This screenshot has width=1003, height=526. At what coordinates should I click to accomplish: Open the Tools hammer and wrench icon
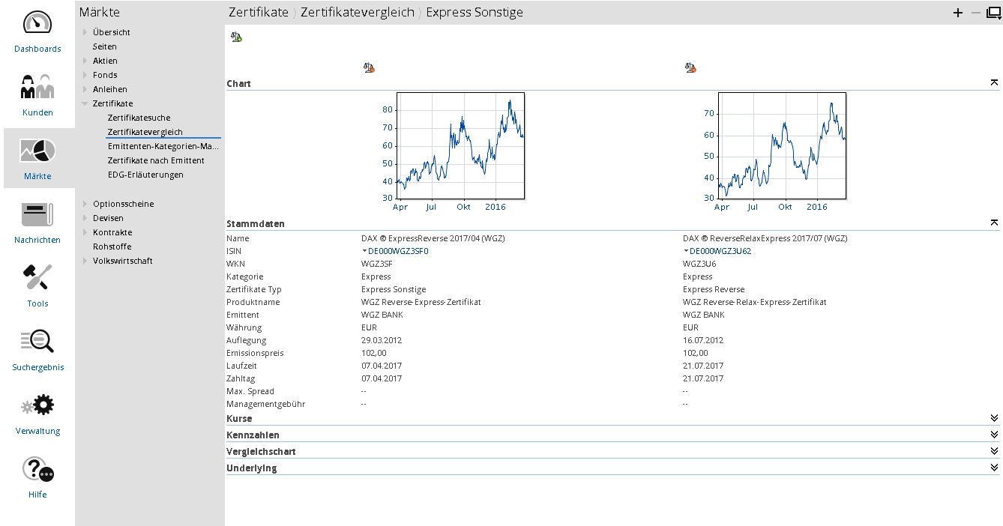click(x=37, y=278)
